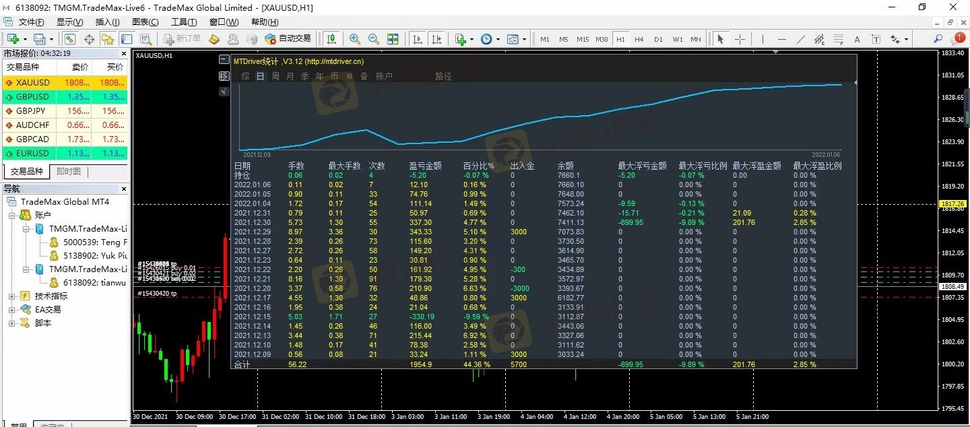Switch to the 即时图 tab
This screenshot has height=427, width=970.
click(69, 172)
